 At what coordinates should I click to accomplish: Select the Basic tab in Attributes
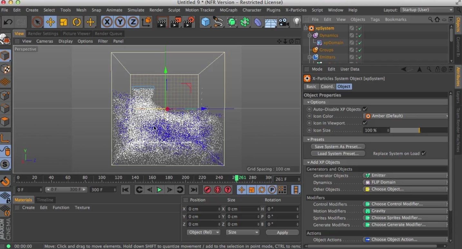tap(311, 86)
